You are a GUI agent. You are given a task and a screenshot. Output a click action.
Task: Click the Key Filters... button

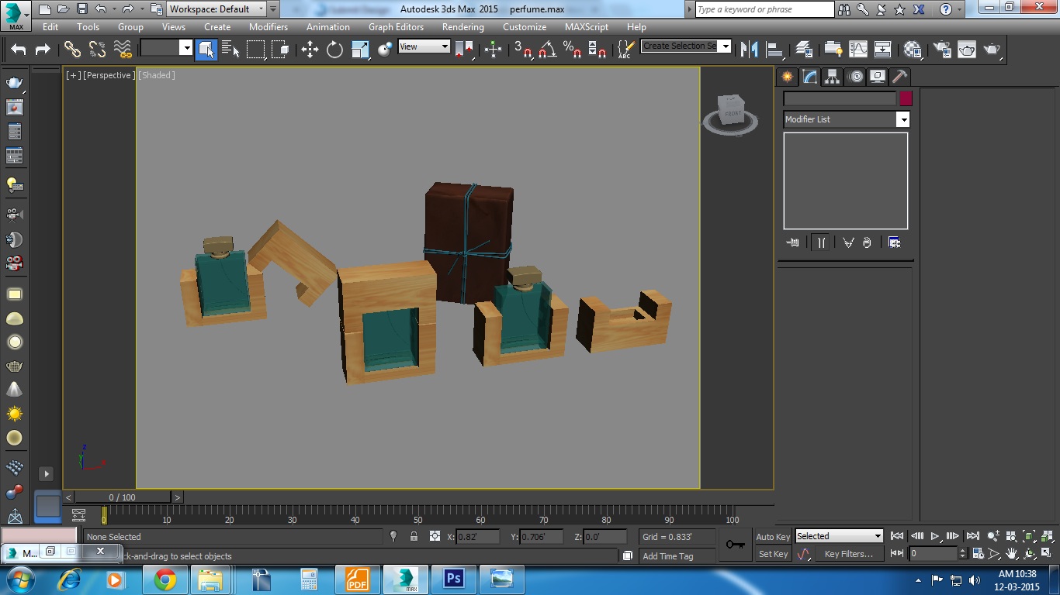(848, 554)
